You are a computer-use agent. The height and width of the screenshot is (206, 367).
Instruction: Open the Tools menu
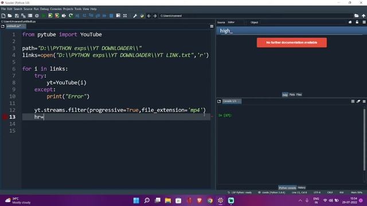click(78, 9)
